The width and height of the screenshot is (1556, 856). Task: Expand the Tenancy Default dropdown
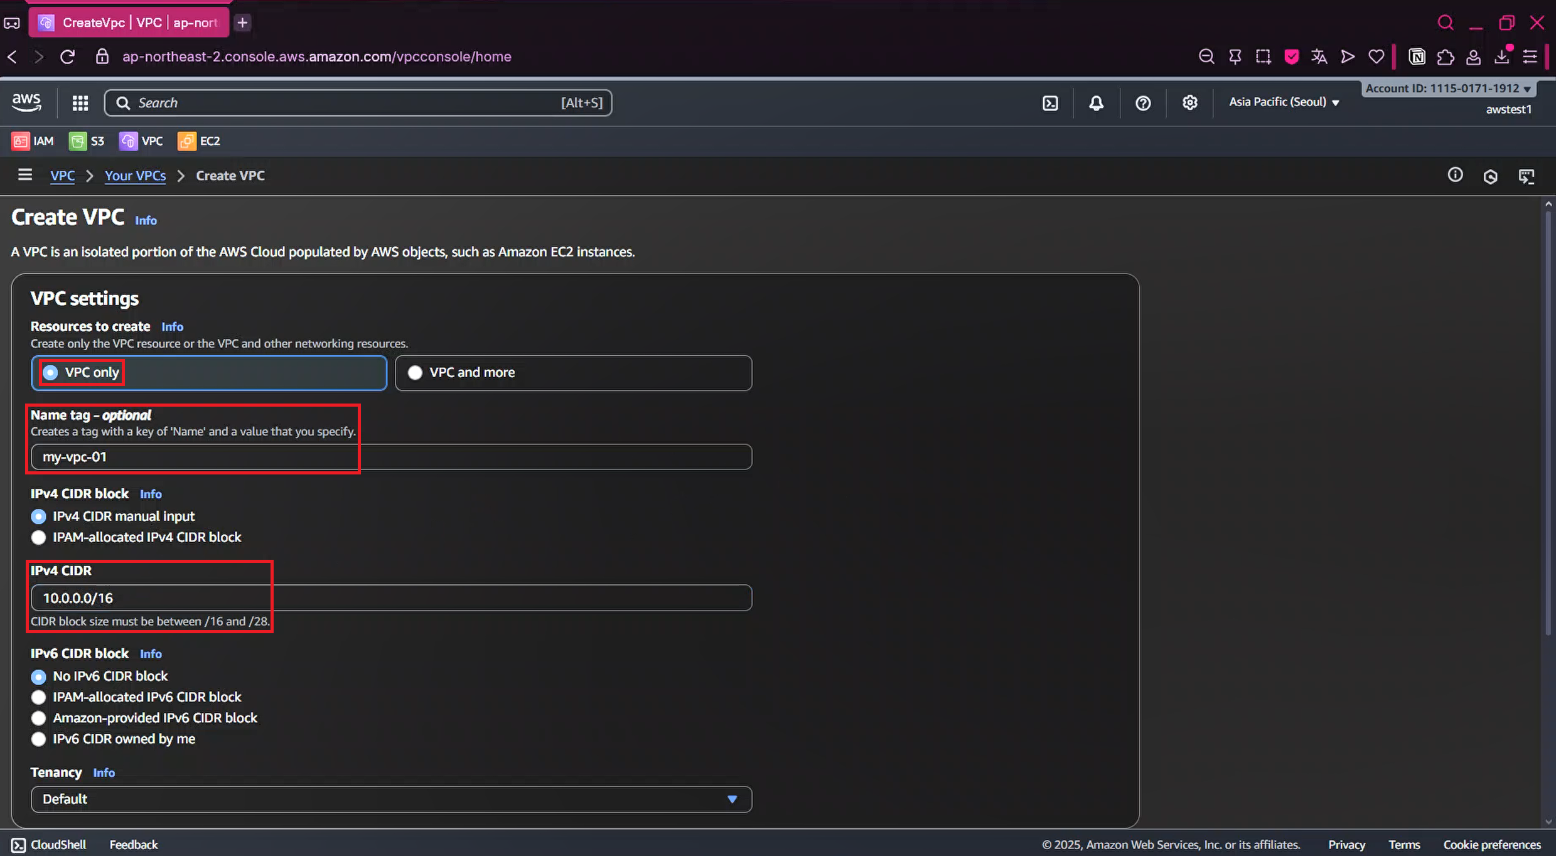[390, 799]
